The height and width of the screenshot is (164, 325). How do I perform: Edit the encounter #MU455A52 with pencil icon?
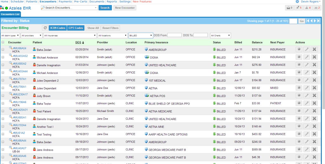[x=307, y=57]
